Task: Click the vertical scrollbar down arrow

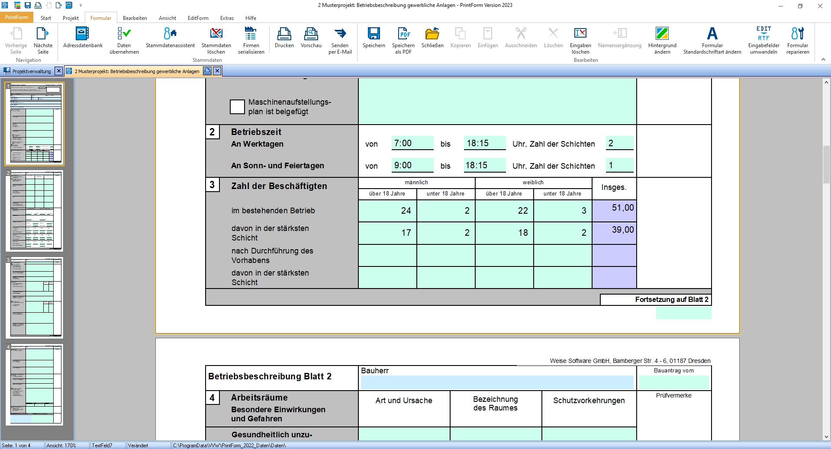Action: (x=826, y=437)
